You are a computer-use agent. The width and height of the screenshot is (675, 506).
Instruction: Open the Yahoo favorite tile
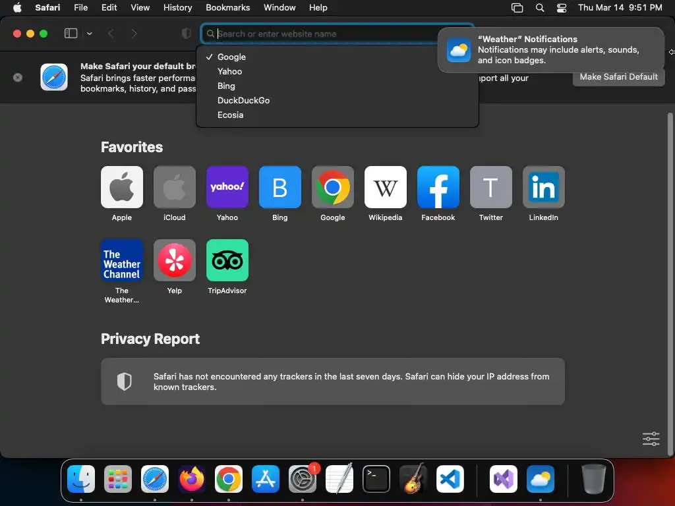tap(227, 187)
